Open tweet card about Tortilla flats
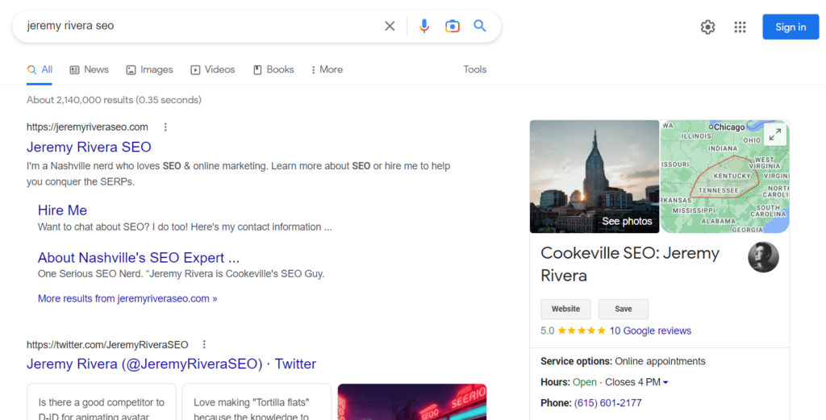The height and width of the screenshot is (420, 826). [257, 402]
